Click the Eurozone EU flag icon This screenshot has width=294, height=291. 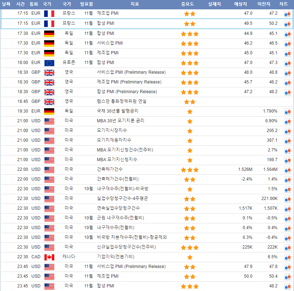click(49, 63)
